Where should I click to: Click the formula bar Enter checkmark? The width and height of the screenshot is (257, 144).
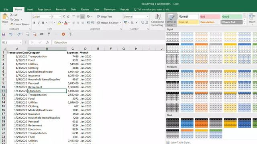40,42
